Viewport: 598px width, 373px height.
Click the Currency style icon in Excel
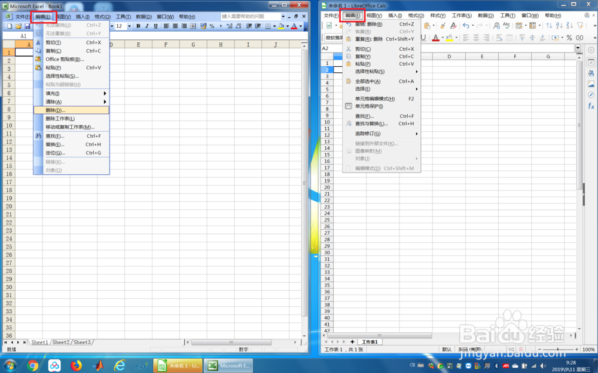coord(203,26)
